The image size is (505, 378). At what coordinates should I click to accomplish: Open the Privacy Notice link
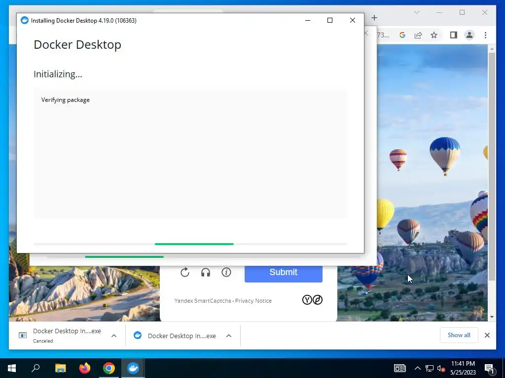253,301
